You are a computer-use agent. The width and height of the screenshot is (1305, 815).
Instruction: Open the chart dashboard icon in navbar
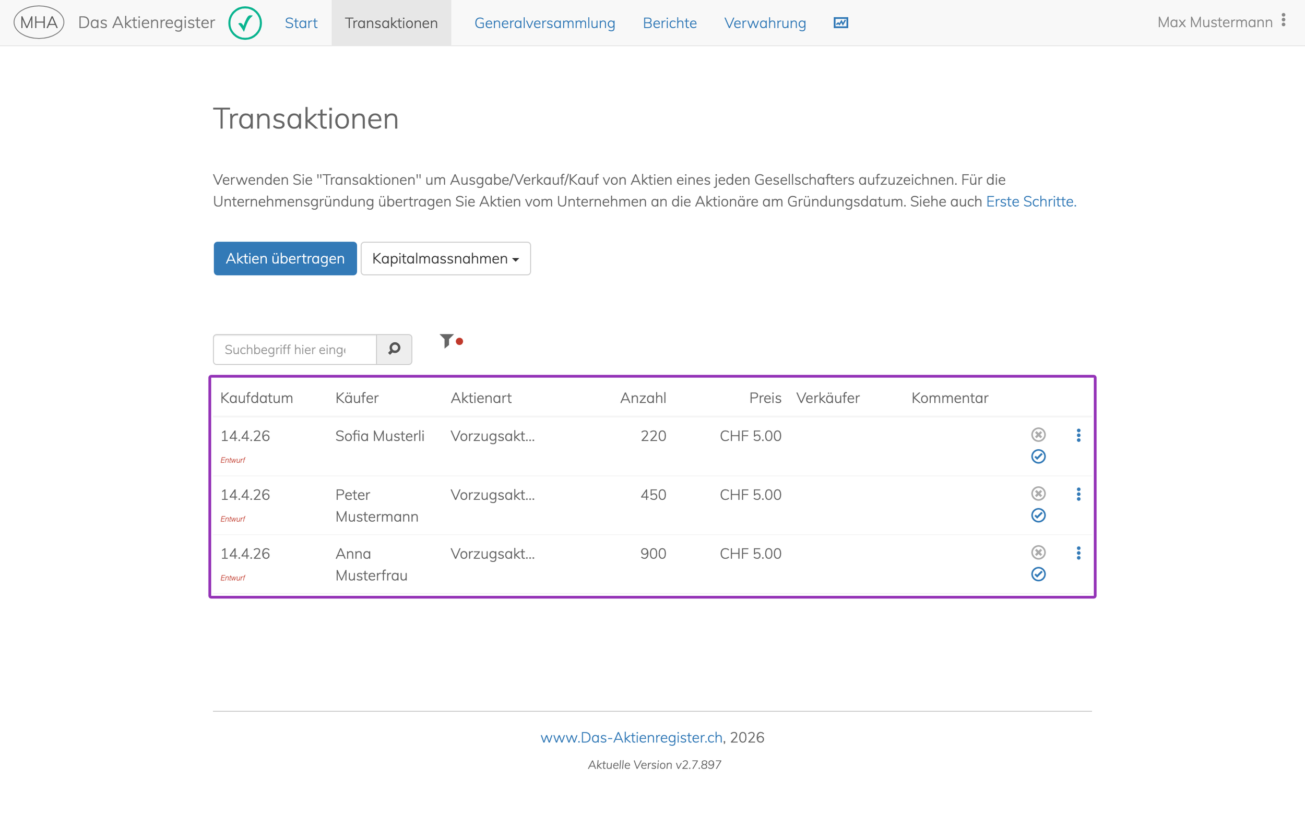tap(841, 22)
